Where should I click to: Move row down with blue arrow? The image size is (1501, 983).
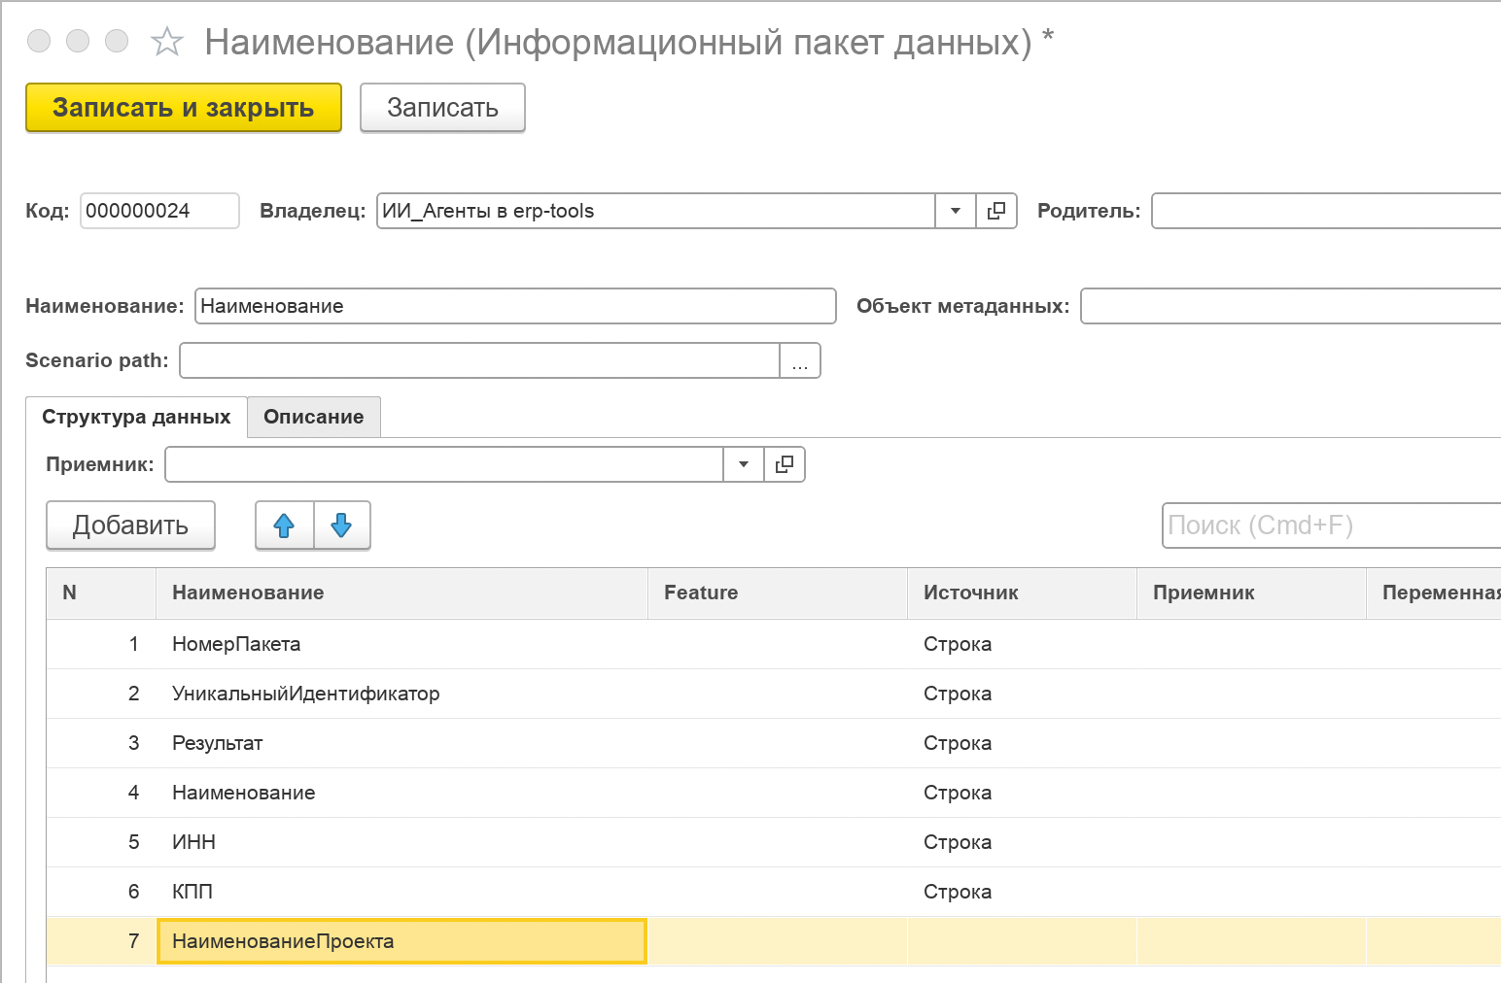(x=341, y=525)
